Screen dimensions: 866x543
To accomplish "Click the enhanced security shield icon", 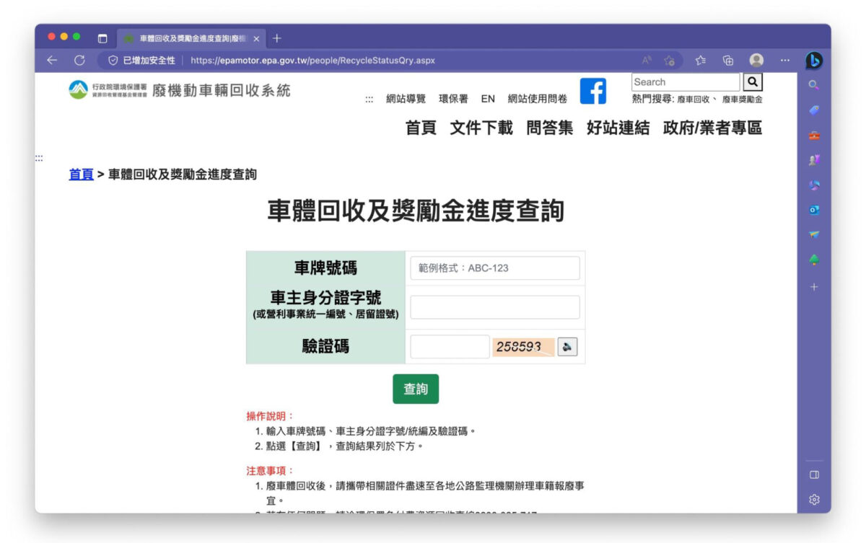I will [x=113, y=61].
